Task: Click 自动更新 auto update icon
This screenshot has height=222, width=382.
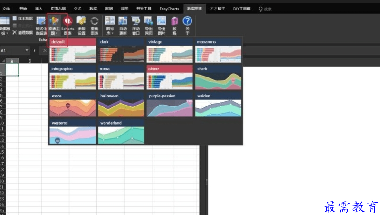Action: pos(123,26)
